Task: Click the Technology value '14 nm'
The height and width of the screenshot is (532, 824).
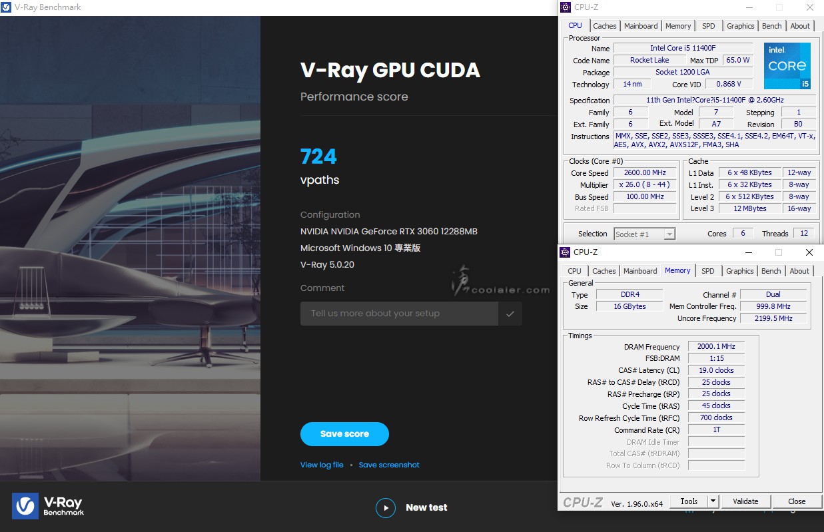Action: [632, 85]
